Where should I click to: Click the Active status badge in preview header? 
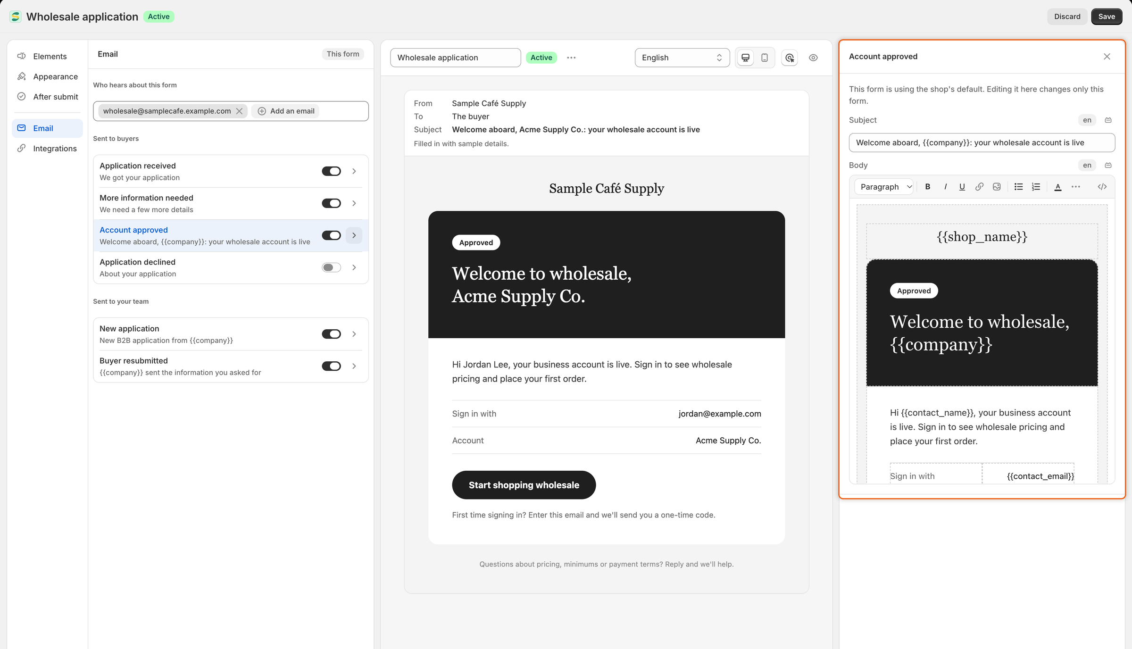point(541,58)
